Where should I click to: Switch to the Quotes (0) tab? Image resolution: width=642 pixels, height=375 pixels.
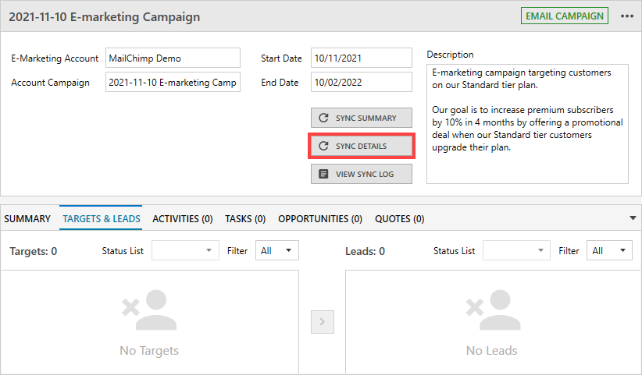point(399,219)
